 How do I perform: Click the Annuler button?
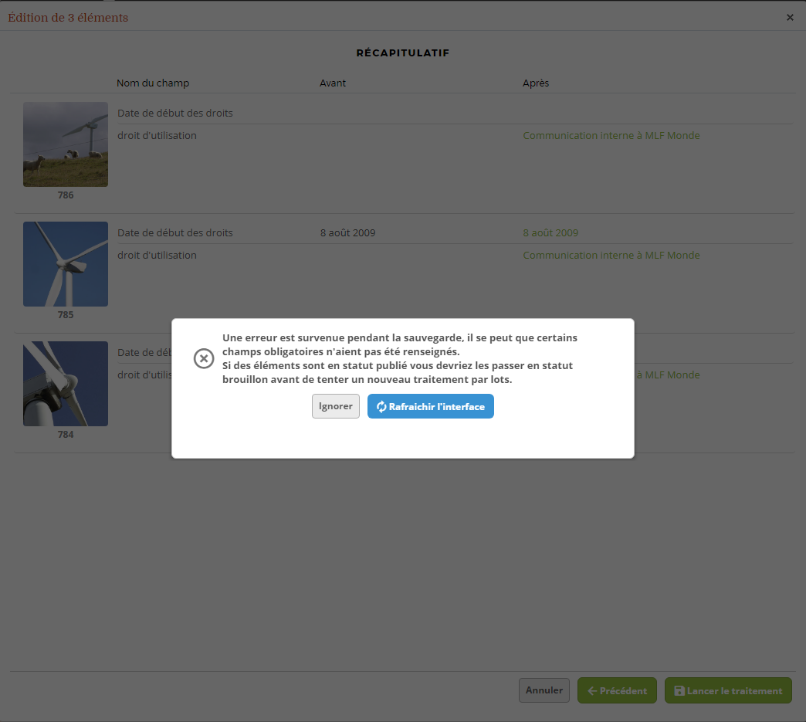(x=544, y=690)
